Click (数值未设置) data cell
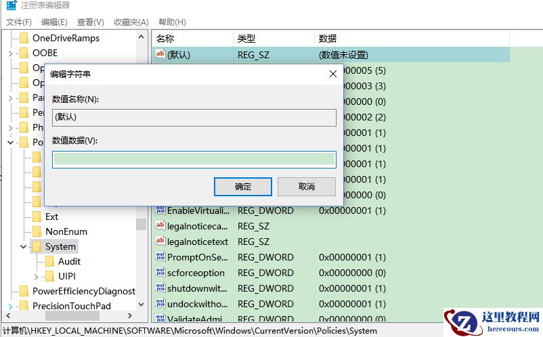543x337 pixels. pos(343,55)
